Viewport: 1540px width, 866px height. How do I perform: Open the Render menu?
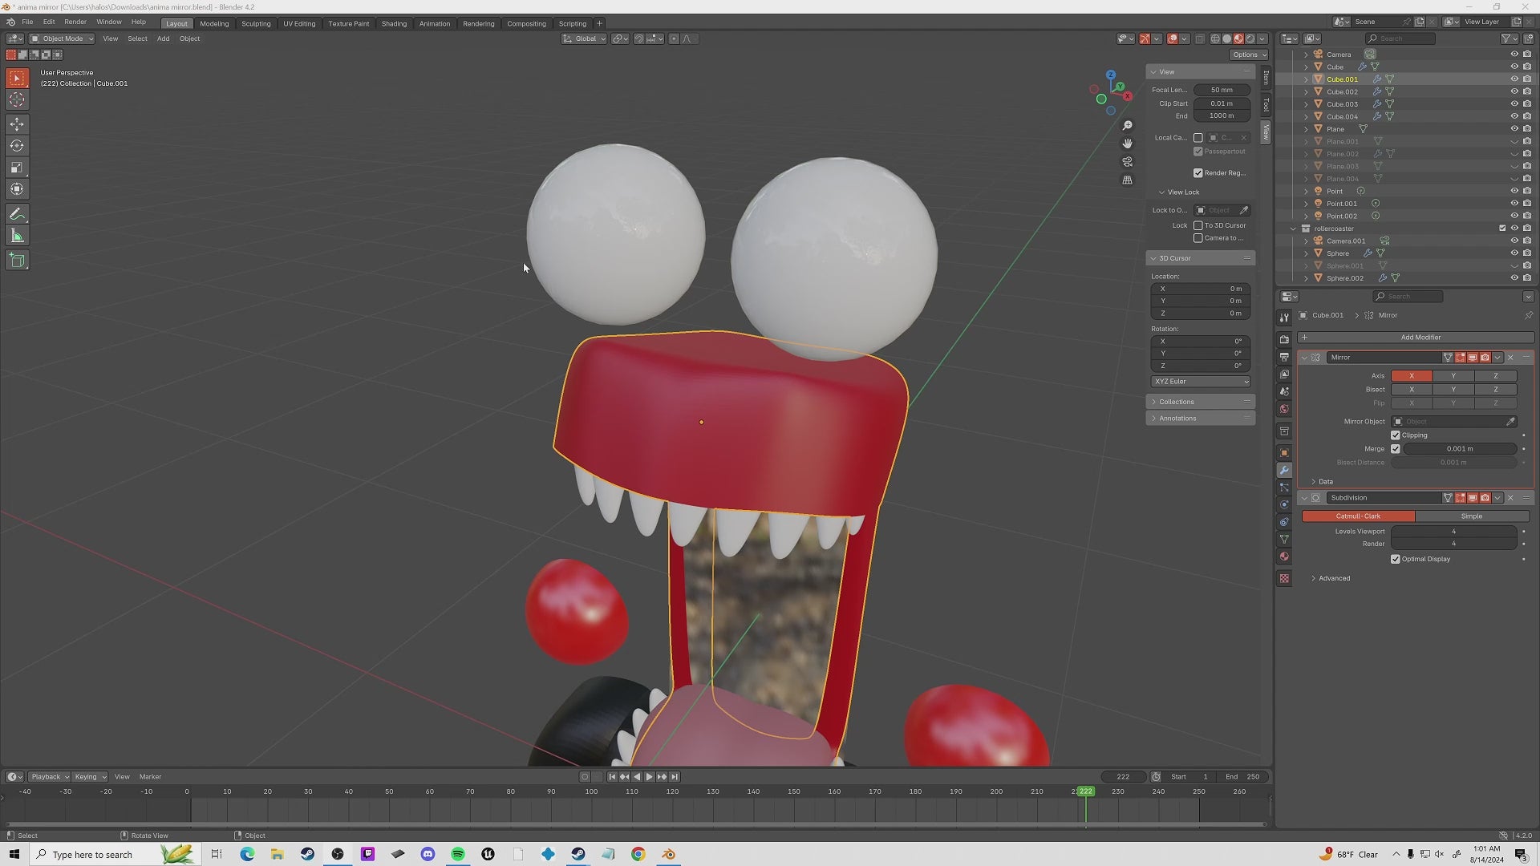[x=75, y=22]
